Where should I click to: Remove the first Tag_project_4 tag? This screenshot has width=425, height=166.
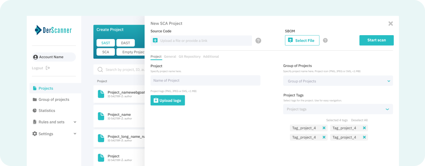click(x=324, y=128)
